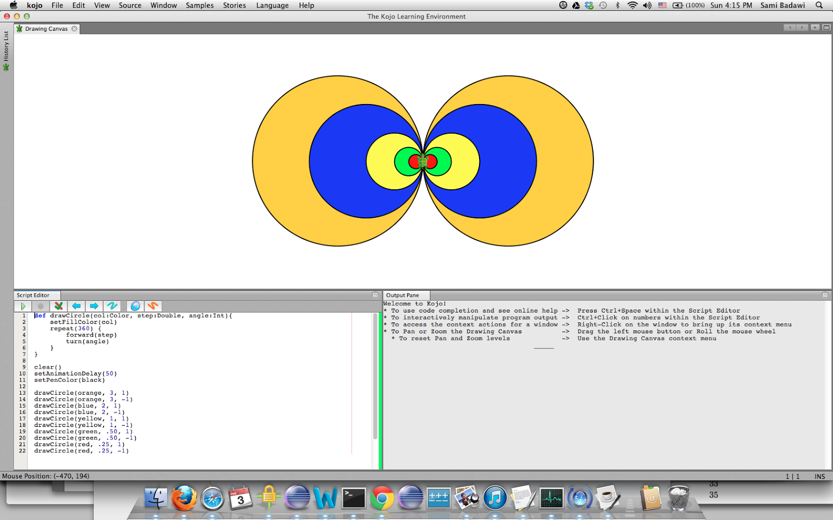Open Activity Monitor from the Dock

tap(551, 498)
